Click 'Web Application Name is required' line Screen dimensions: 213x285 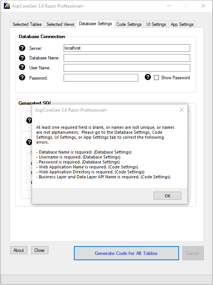click(87, 167)
